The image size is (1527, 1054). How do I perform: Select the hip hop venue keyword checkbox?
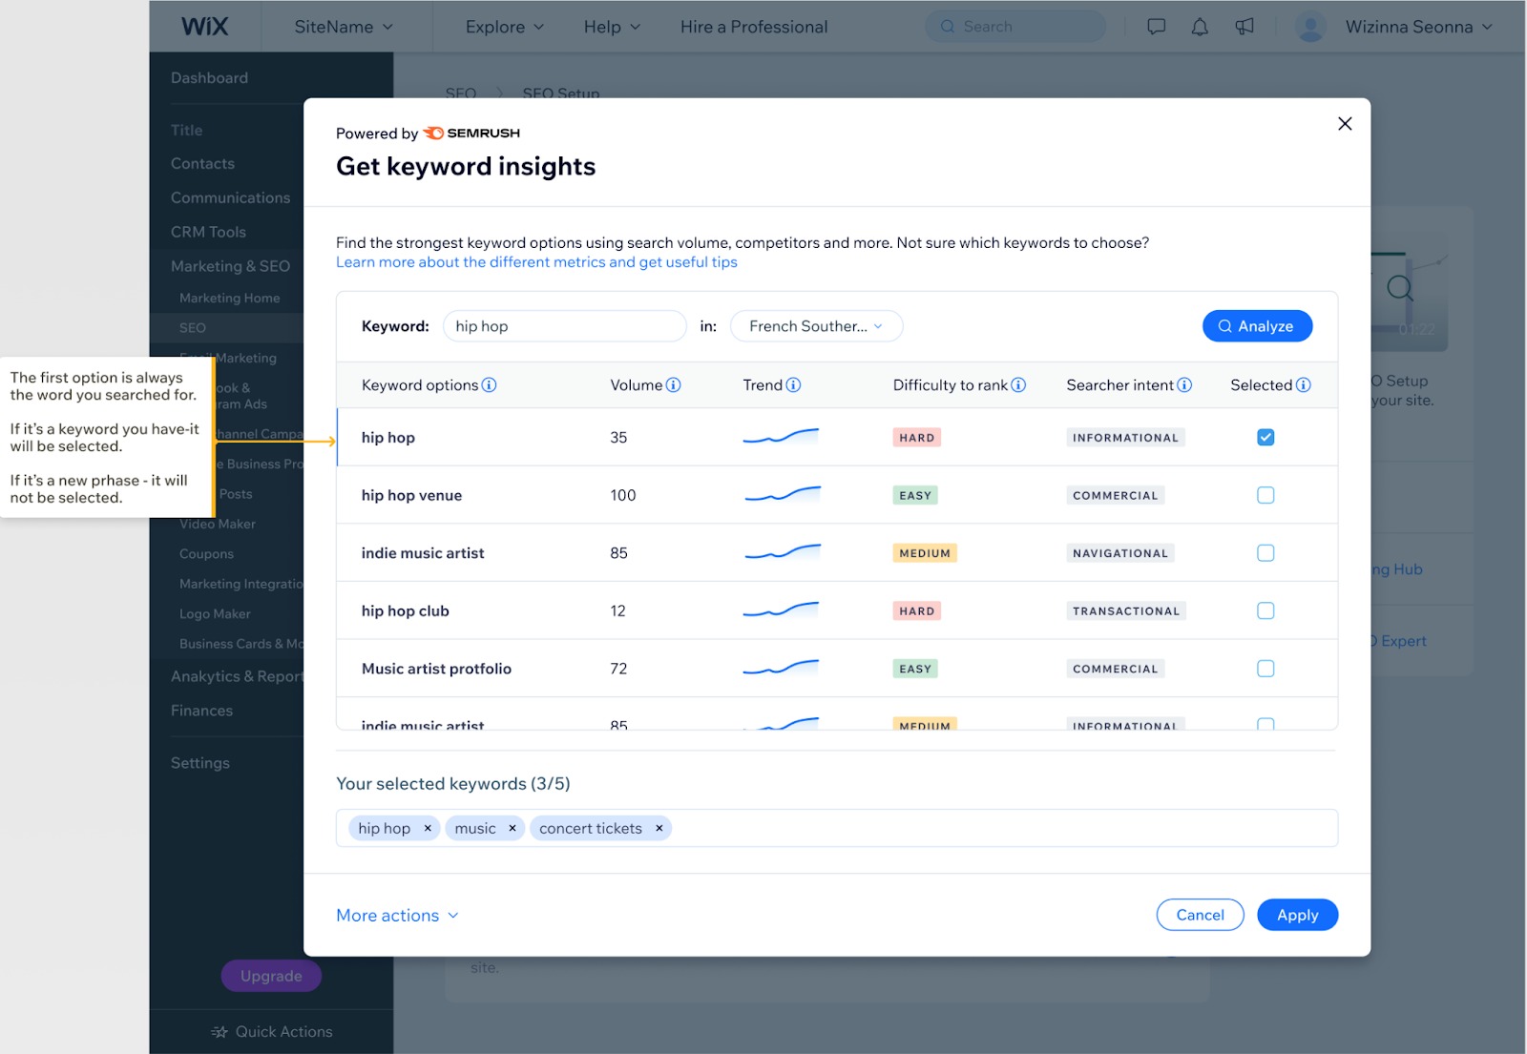(x=1265, y=495)
